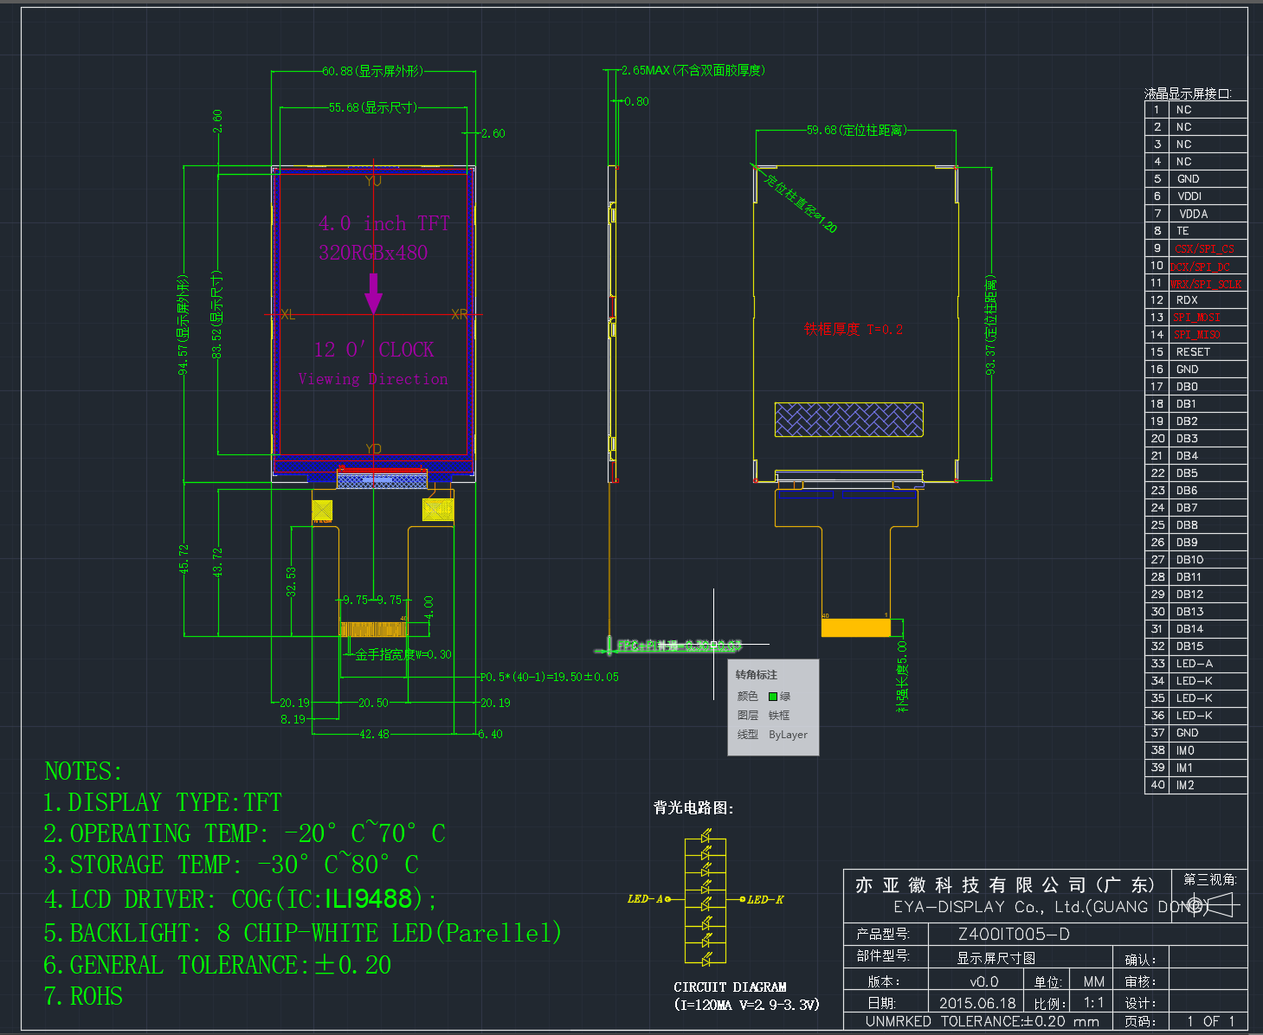Click the date "2015.06.18" in title block
This screenshot has width=1263, height=1035.
click(x=977, y=1003)
